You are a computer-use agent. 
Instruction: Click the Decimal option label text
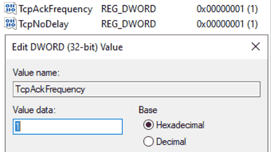(171, 142)
